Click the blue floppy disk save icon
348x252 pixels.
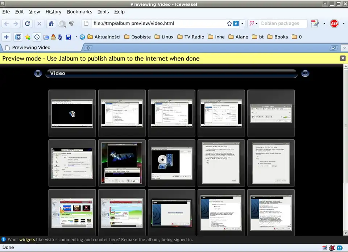click(68, 37)
